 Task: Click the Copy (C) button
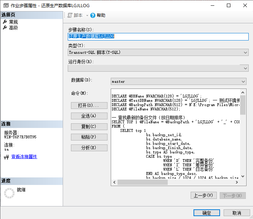(89, 127)
